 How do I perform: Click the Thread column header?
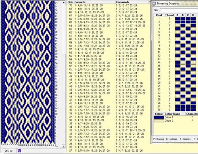tap(169, 15)
